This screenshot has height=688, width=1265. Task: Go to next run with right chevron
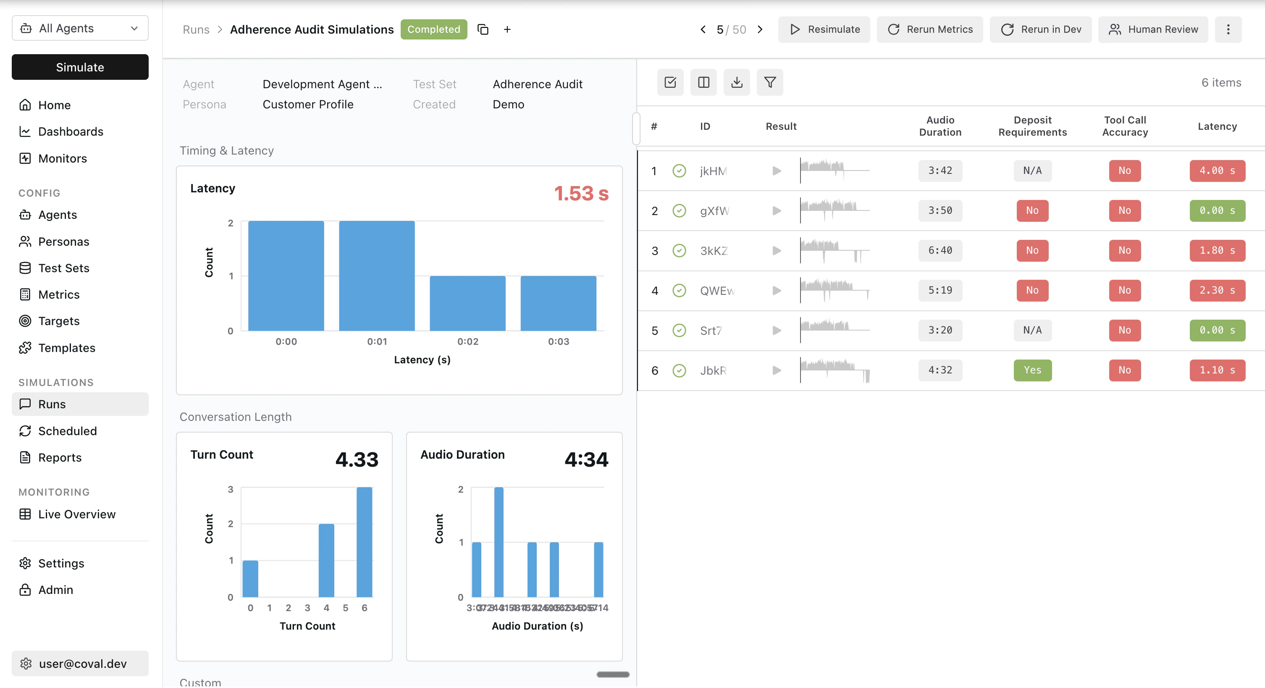[760, 29]
